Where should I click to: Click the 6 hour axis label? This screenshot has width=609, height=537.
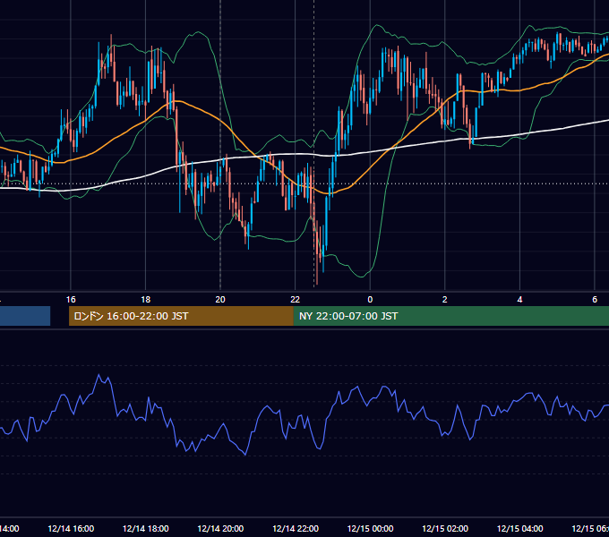click(595, 299)
